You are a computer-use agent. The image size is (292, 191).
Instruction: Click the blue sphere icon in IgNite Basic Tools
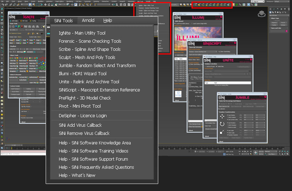16,26
